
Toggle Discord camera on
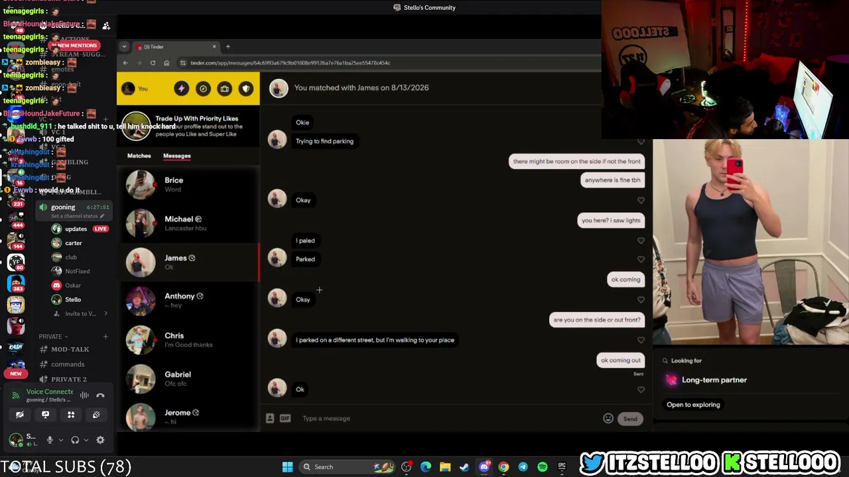click(20, 415)
